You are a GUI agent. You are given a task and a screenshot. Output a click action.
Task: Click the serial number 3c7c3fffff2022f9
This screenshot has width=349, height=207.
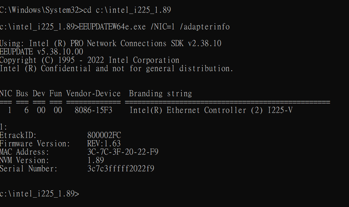tap(121, 169)
